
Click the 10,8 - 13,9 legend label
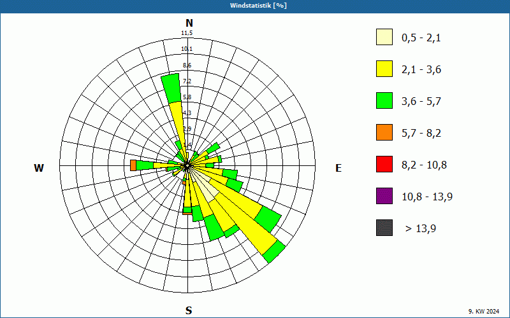tap(427, 197)
